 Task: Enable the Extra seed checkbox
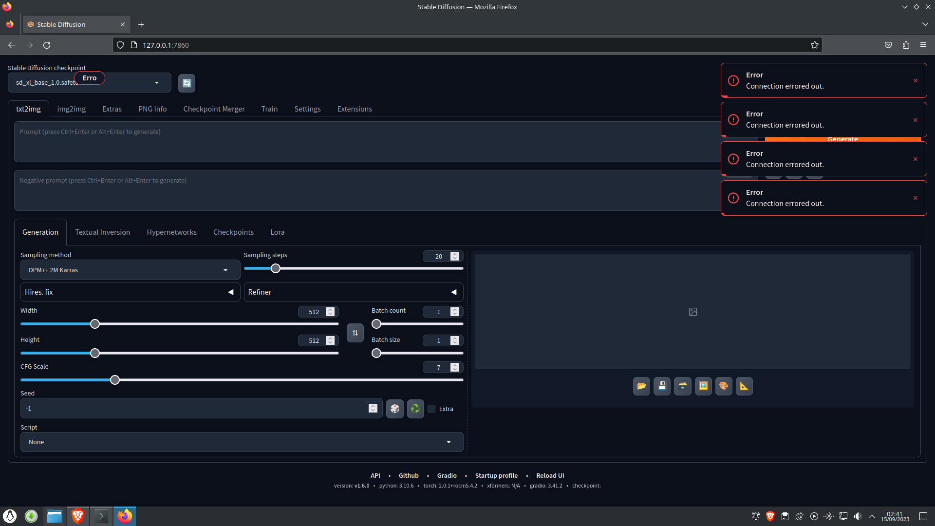(x=431, y=409)
